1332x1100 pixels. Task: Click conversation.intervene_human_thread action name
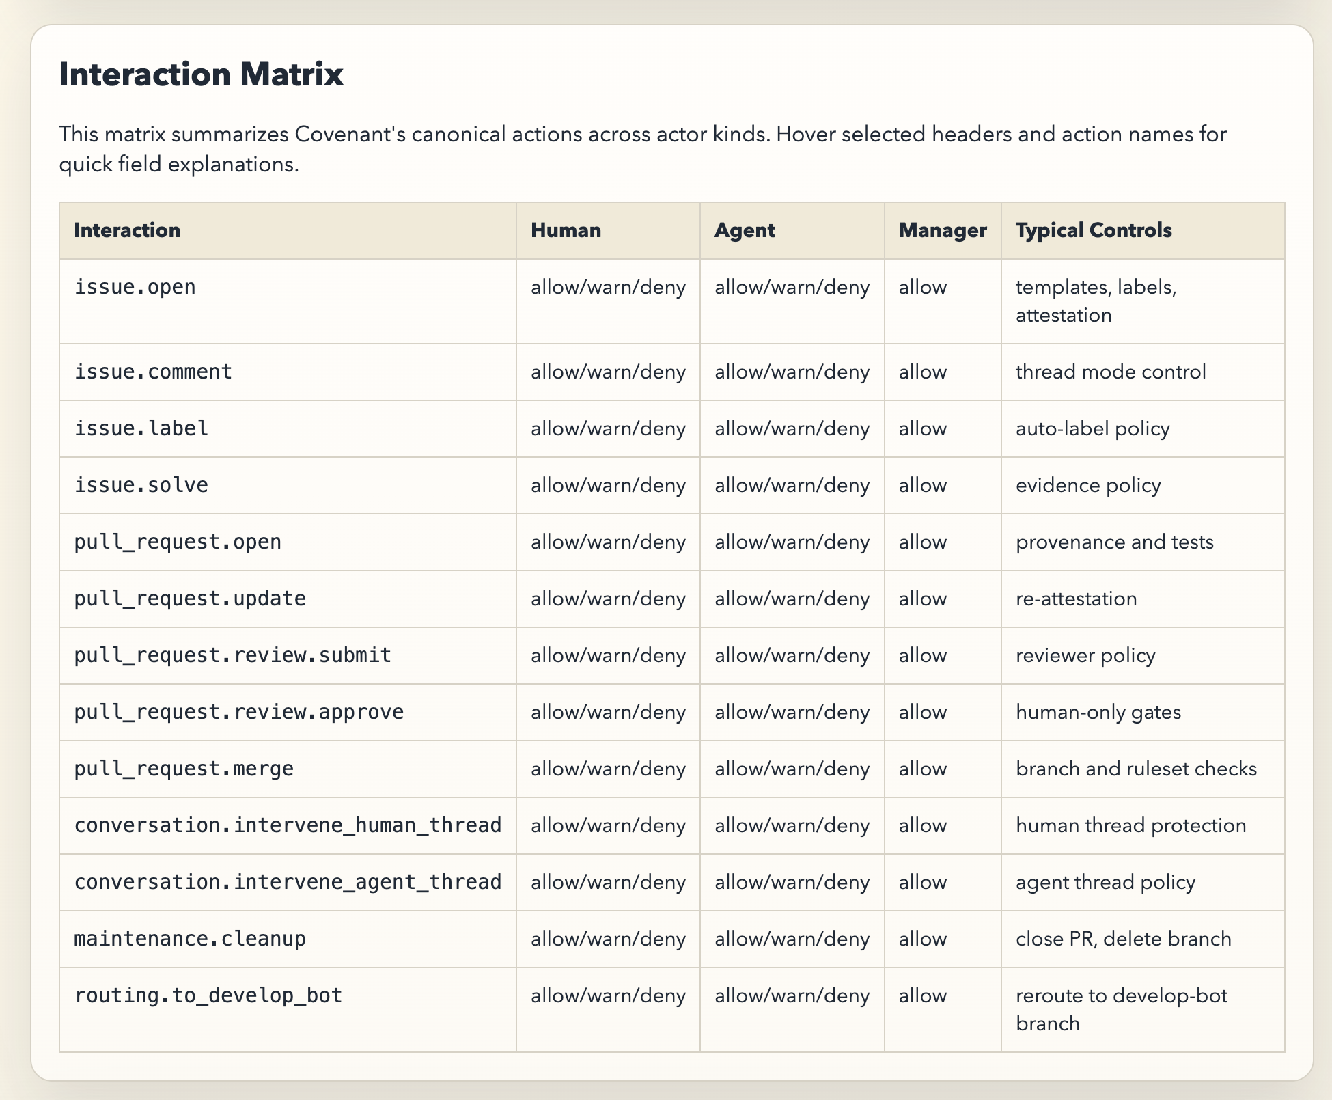(x=288, y=825)
